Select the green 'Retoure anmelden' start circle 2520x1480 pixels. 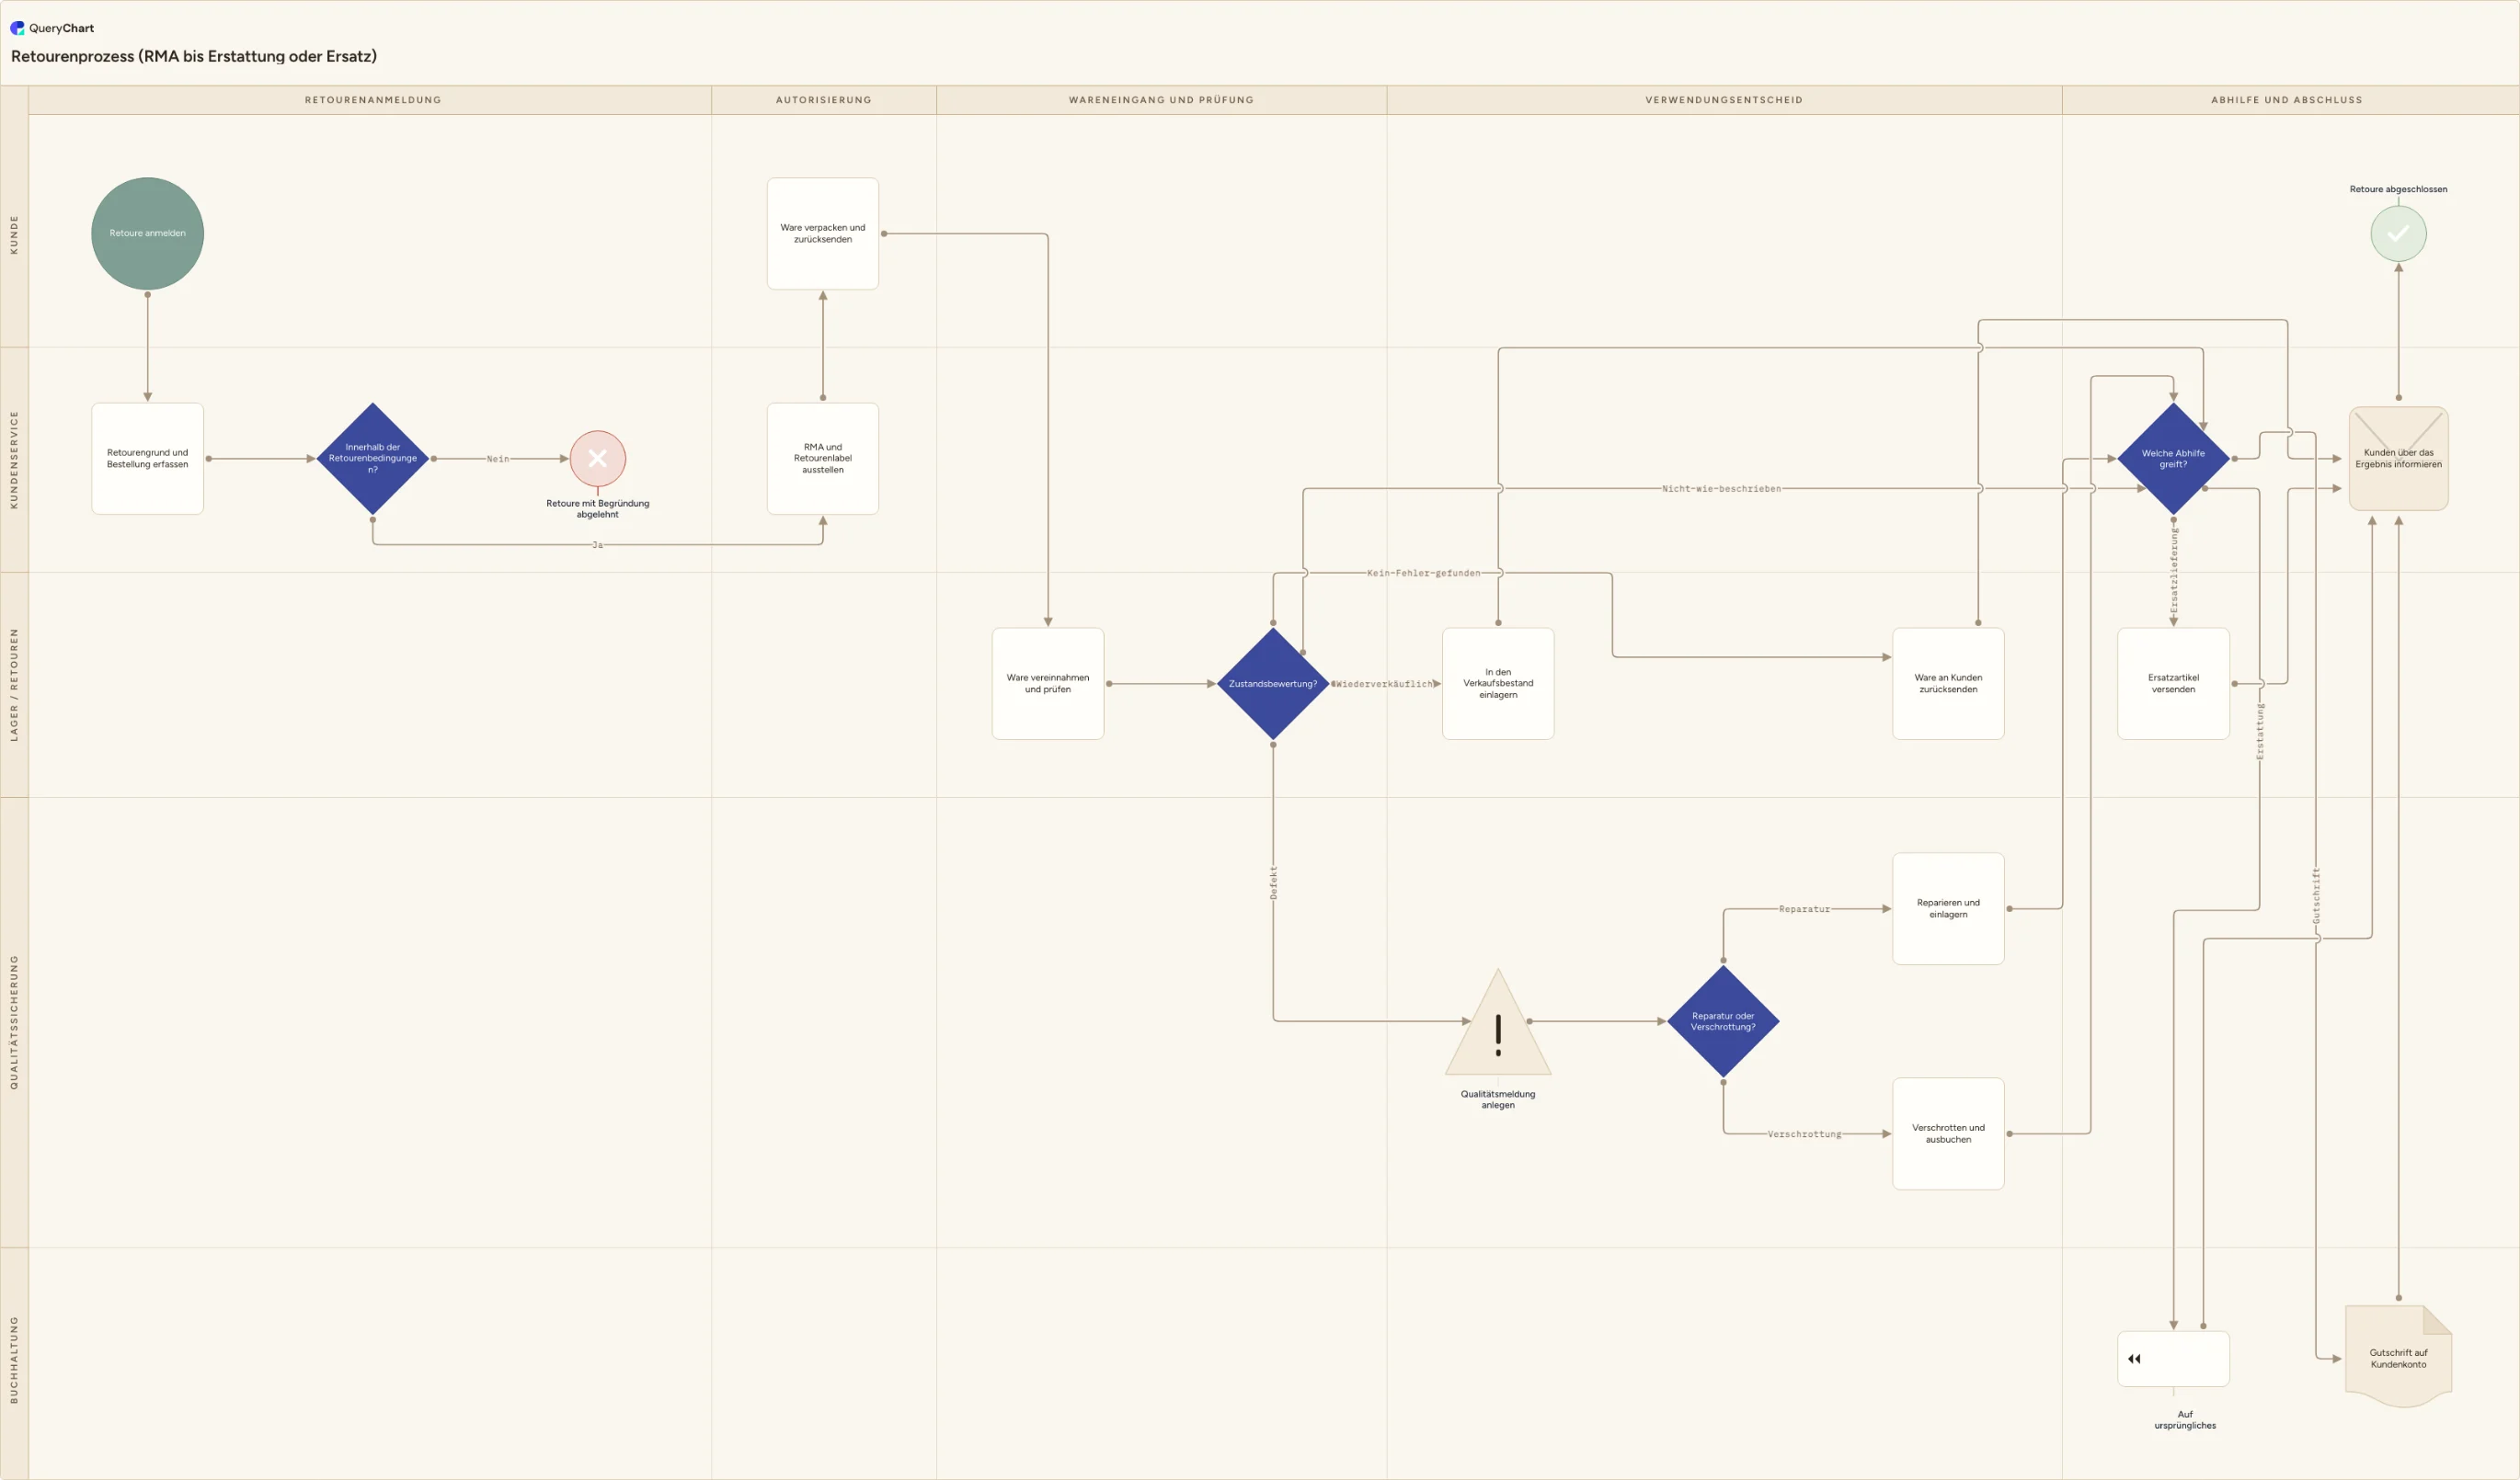coord(147,233)
